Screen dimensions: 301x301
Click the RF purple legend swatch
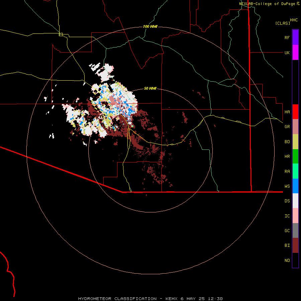pyautogui.click(x=295, y=37)
